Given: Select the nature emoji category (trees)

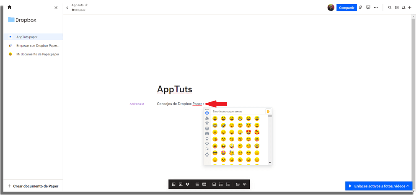Looking at the screenshot, I should (x=207, y=118).
